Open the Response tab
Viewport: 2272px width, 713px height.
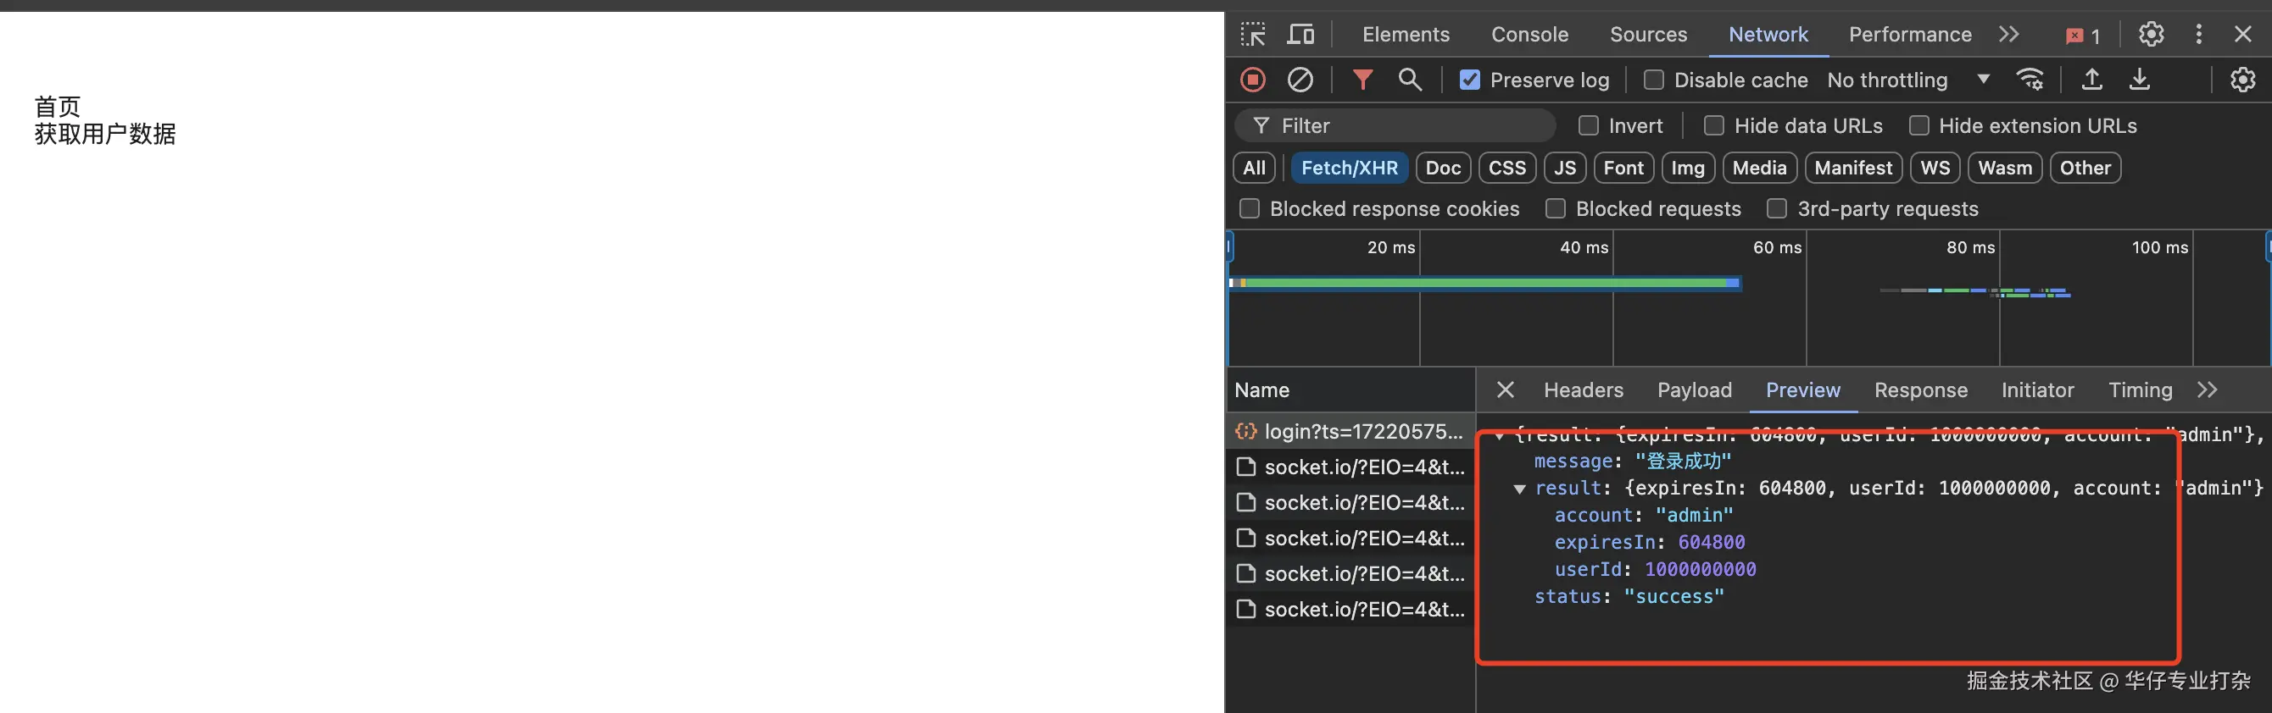(1920, 390)
